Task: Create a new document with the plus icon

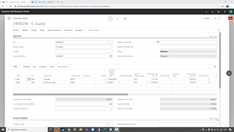Action: click(x=118, y=19)
